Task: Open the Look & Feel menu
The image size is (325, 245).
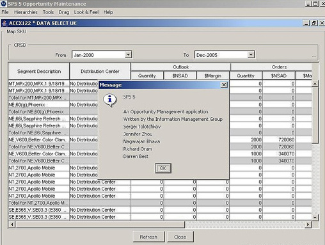Action: click(86, 12)
